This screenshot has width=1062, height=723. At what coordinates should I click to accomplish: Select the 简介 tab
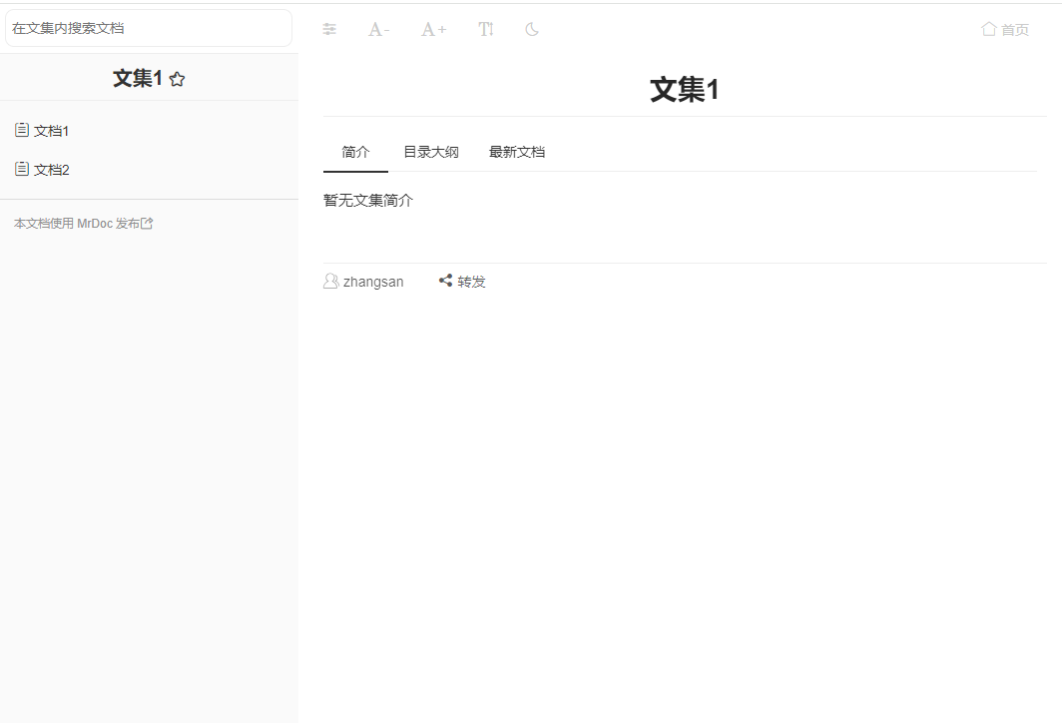[355, 152]
